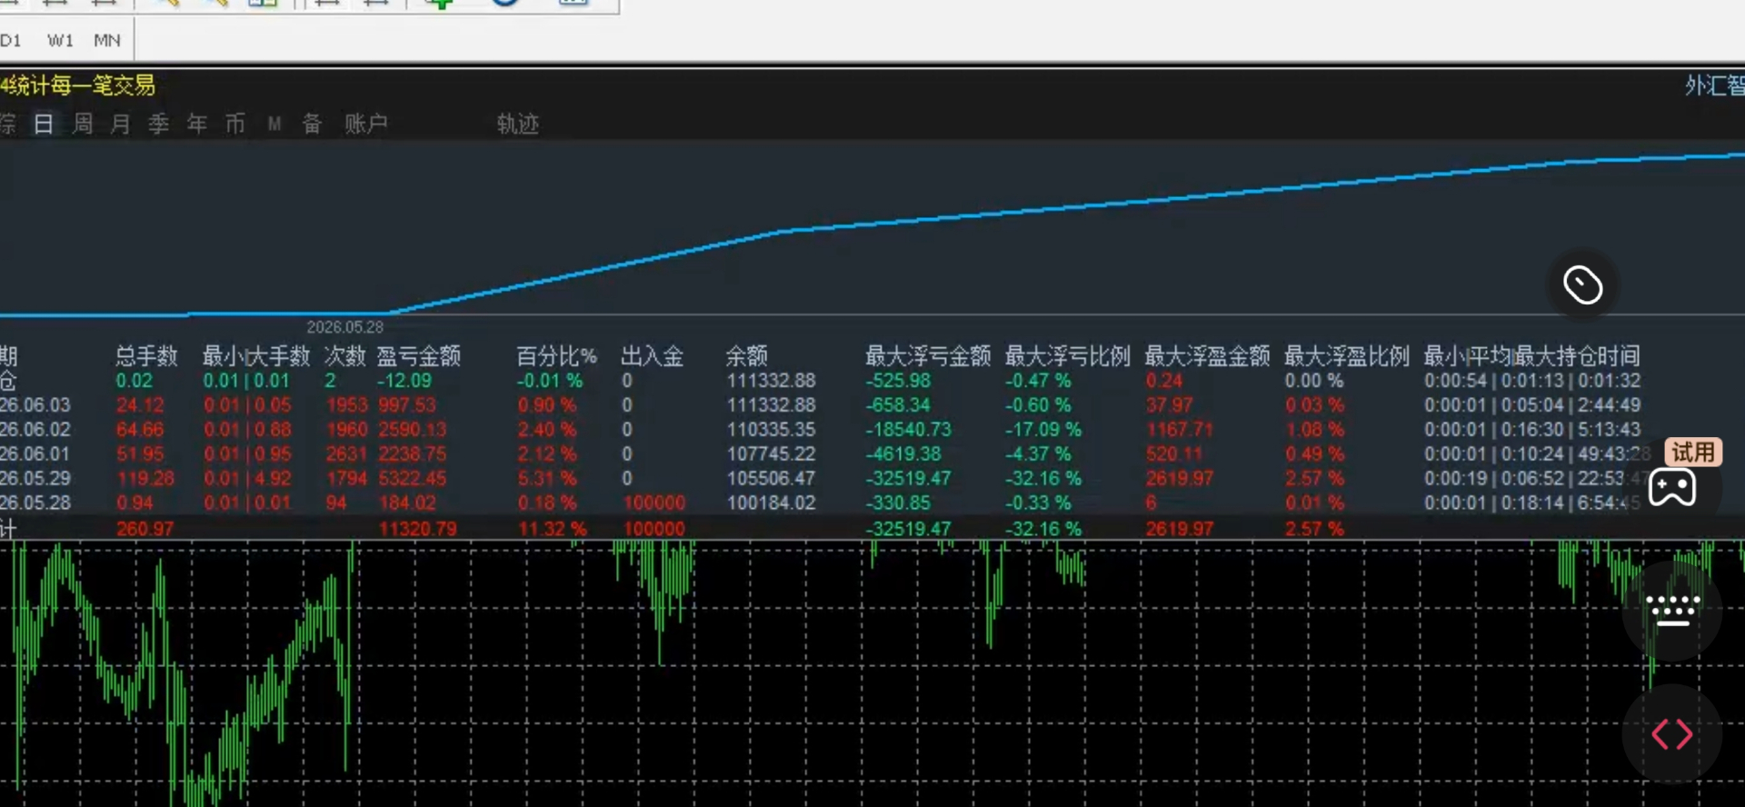
Task: Click the open position loss -12.09
Action: coord(404,380)
